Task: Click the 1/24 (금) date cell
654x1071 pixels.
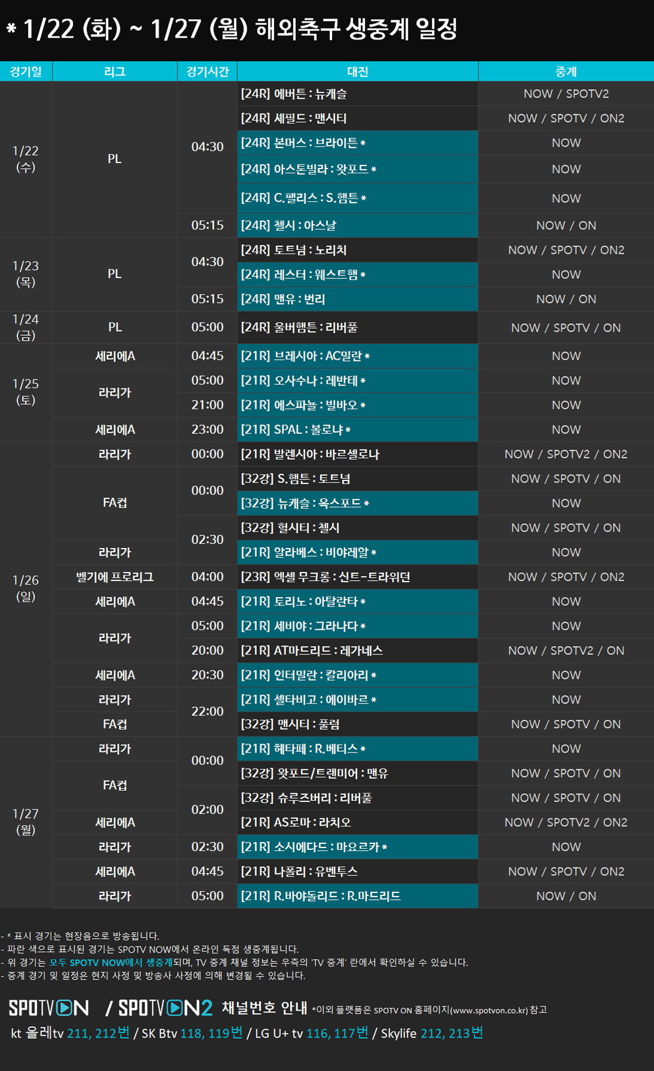Action: click(x=26, y=327)
